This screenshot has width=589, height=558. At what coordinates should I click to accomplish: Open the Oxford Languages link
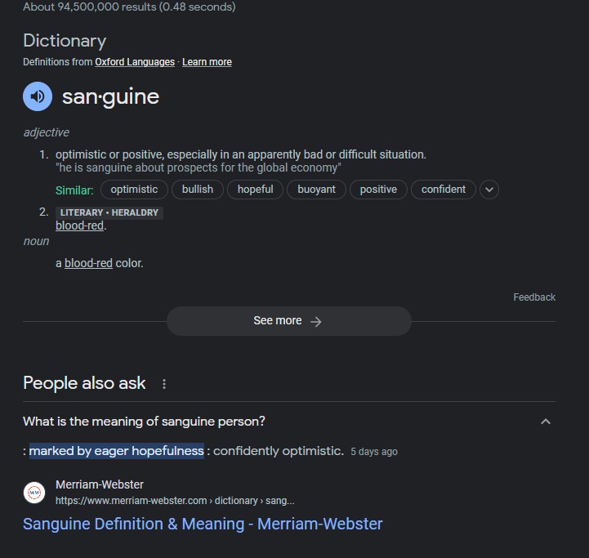(x=135, y=62)
